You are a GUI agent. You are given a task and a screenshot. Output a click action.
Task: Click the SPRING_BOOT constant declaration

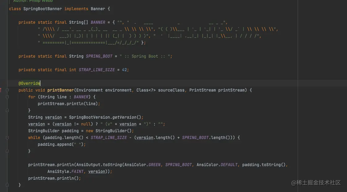click(99, 56)
